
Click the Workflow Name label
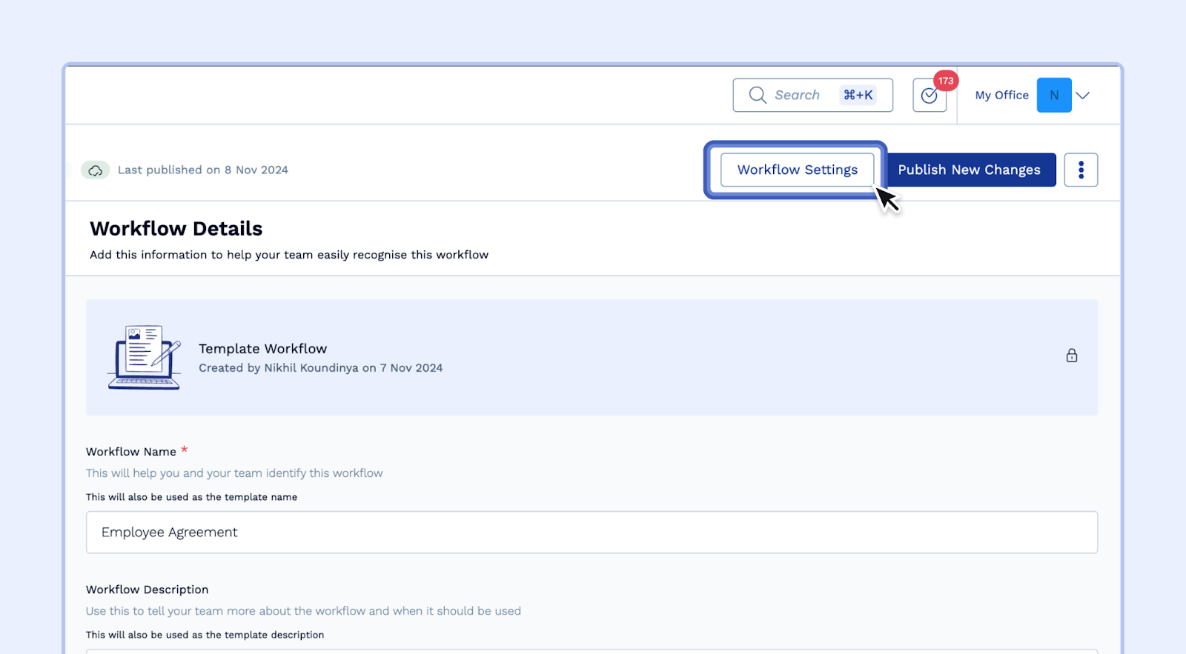[x=131, y=452]
